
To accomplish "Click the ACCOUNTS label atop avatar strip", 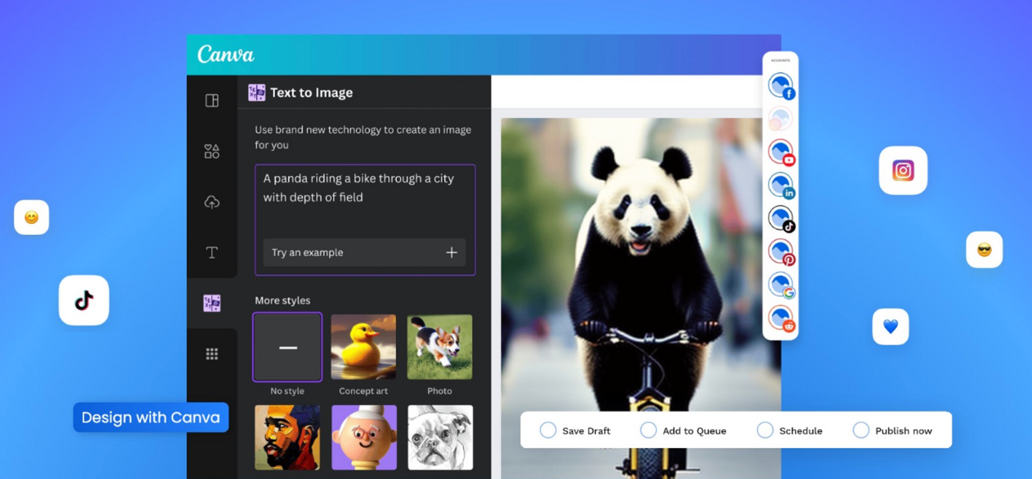I will pos(780,60).
